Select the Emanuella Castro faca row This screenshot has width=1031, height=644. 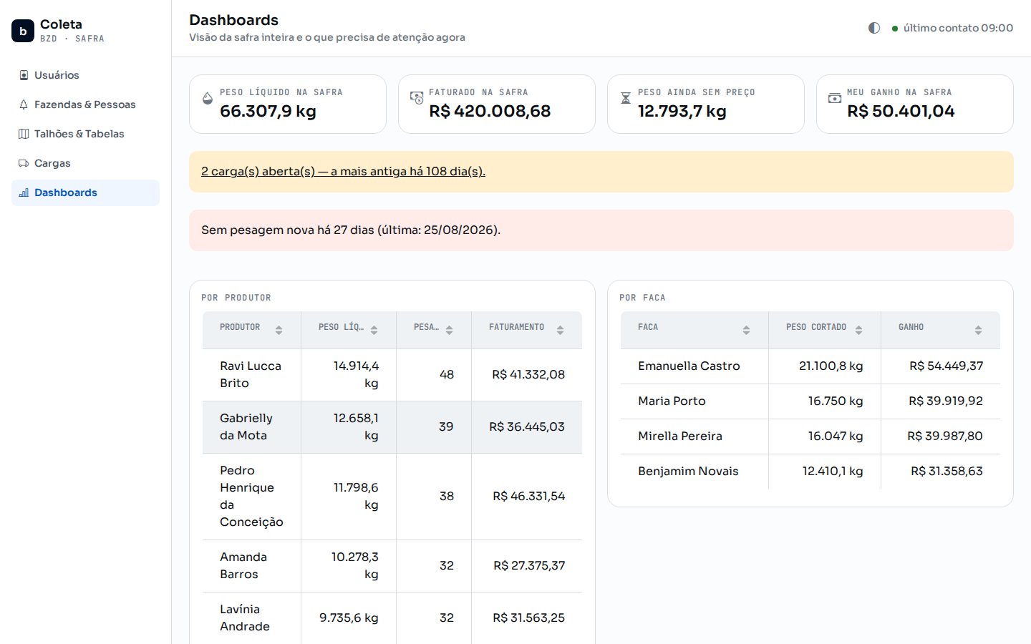pos(810,366)
